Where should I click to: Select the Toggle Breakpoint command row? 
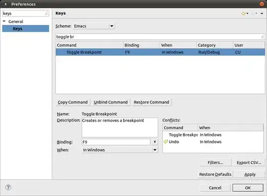click(x=160, y=52)
